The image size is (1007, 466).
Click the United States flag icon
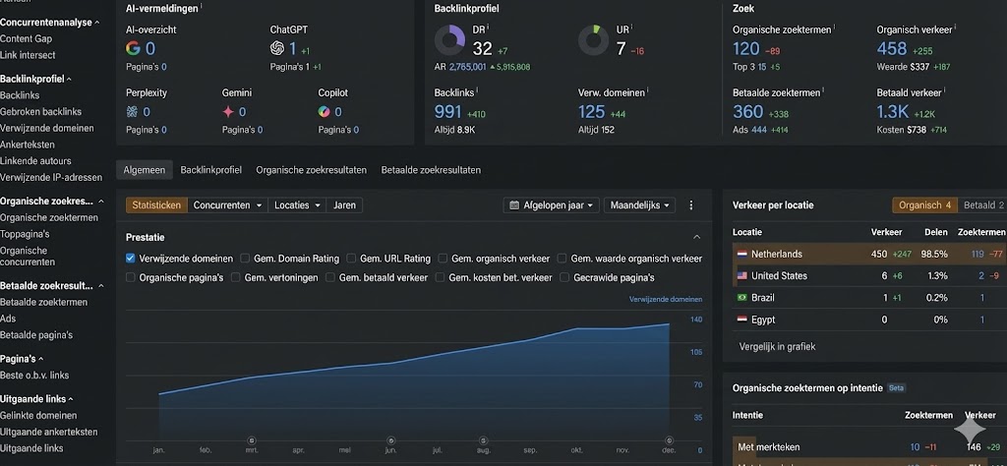point(741,276)
